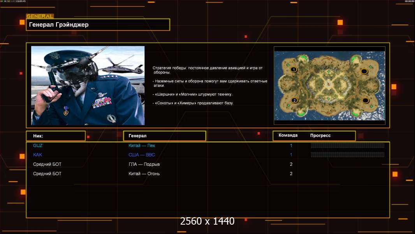Select player KAK in the list
415x234 pixels.
pos(37,155)
